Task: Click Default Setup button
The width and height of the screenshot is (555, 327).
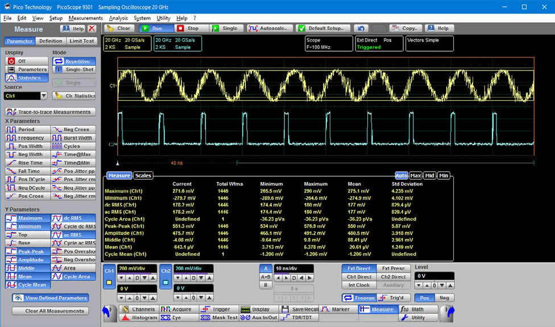Action: click(323, 28)
